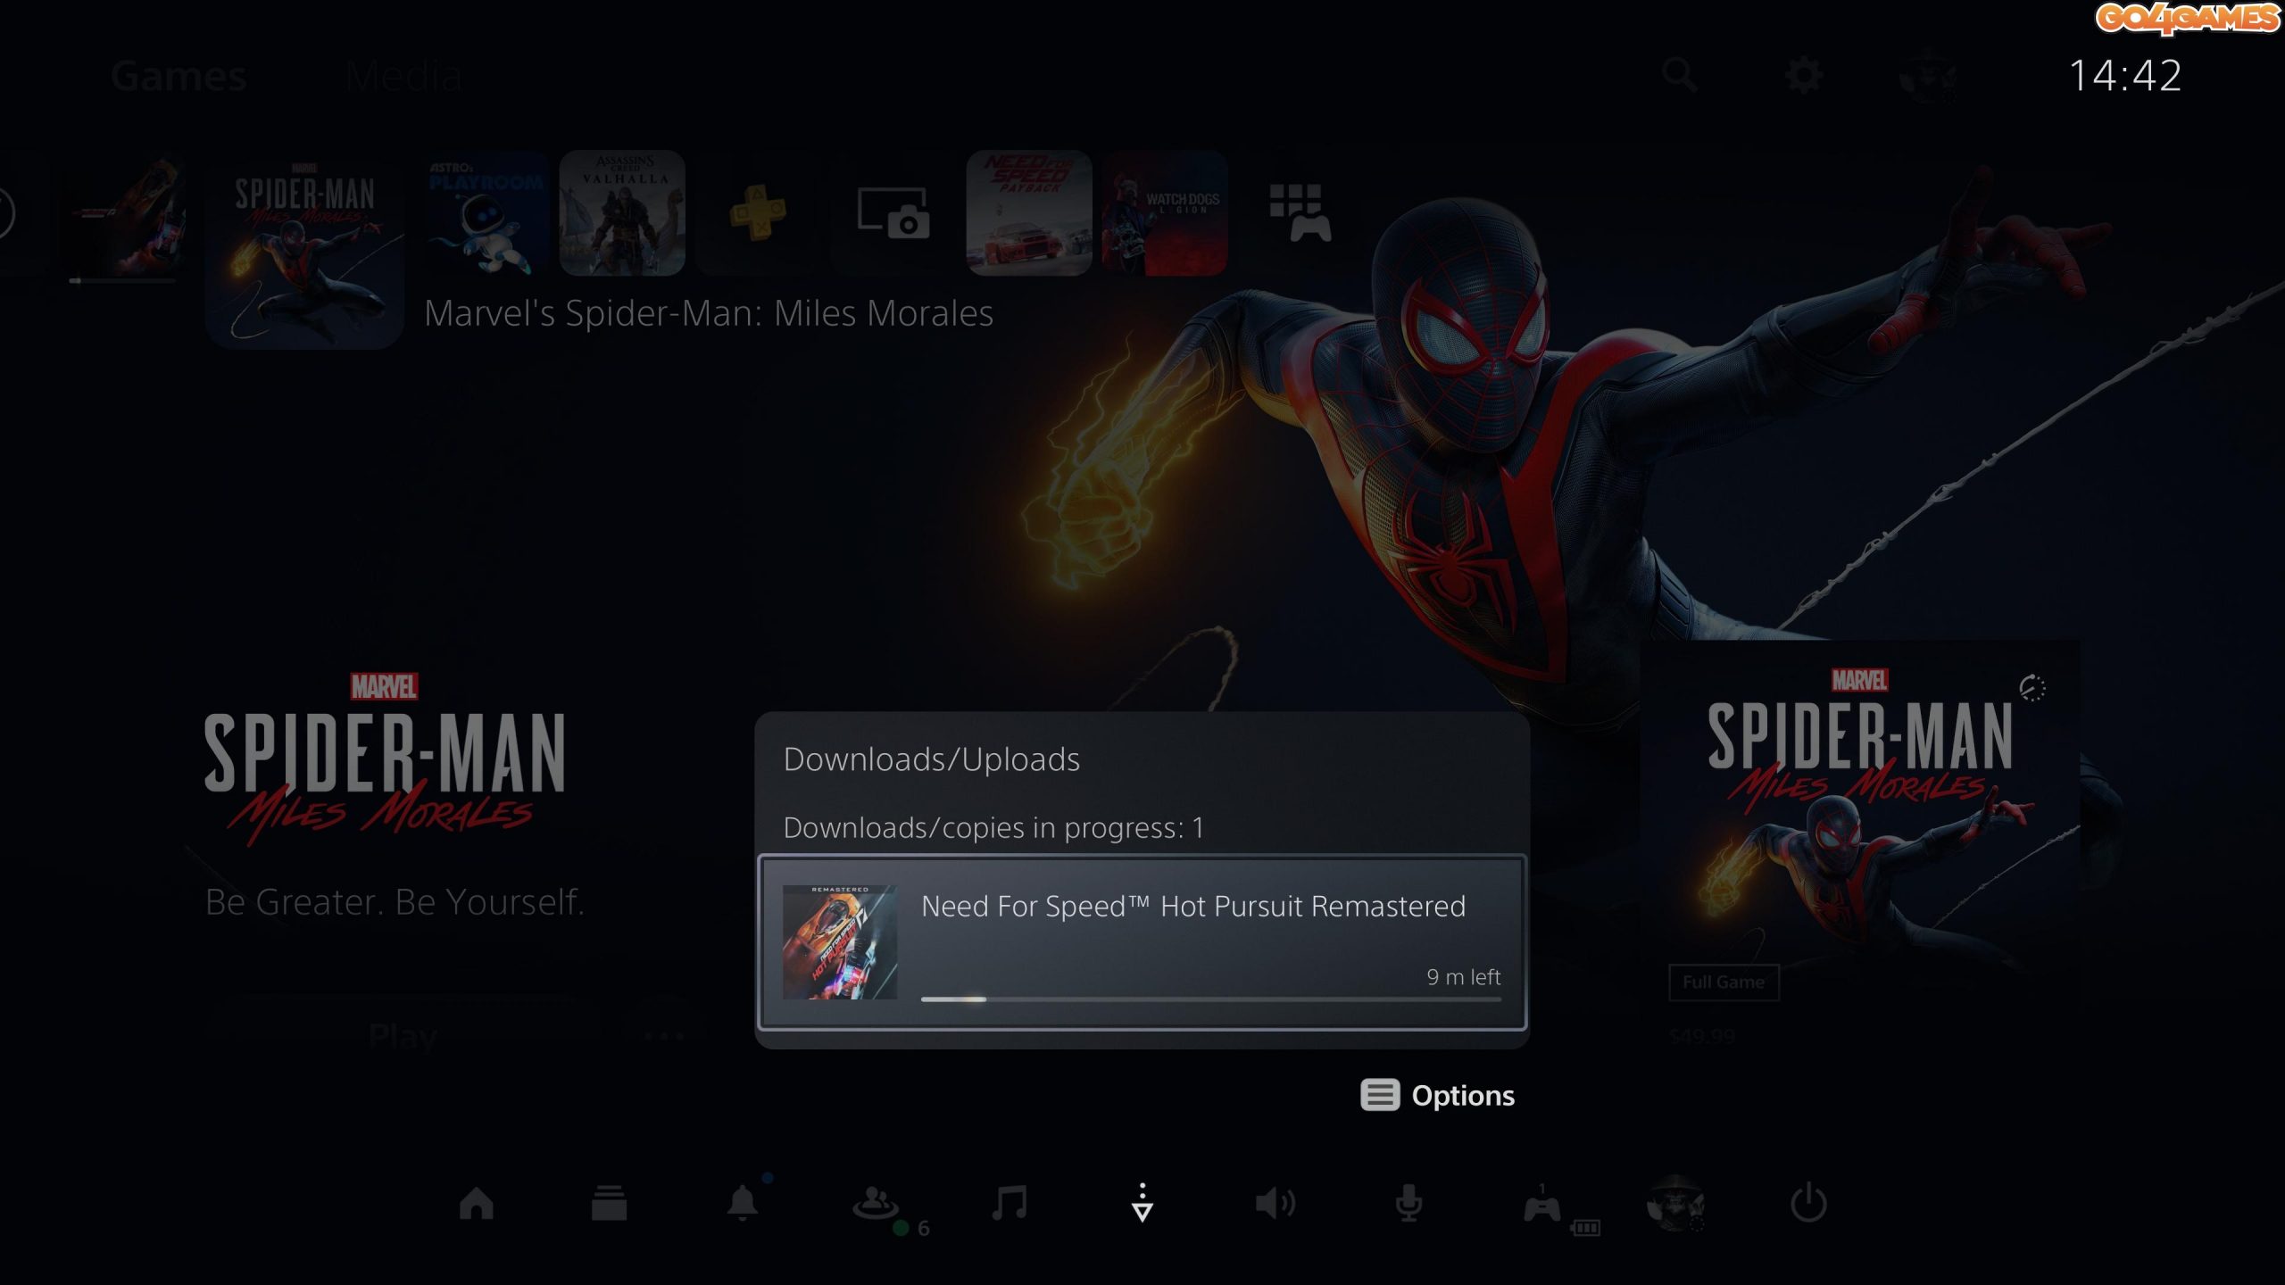Click the Hot Pursuit Remastered cover thumbnail
Image resolution: width=2285 pixels, height=1285 pixels.
point(840,942)
